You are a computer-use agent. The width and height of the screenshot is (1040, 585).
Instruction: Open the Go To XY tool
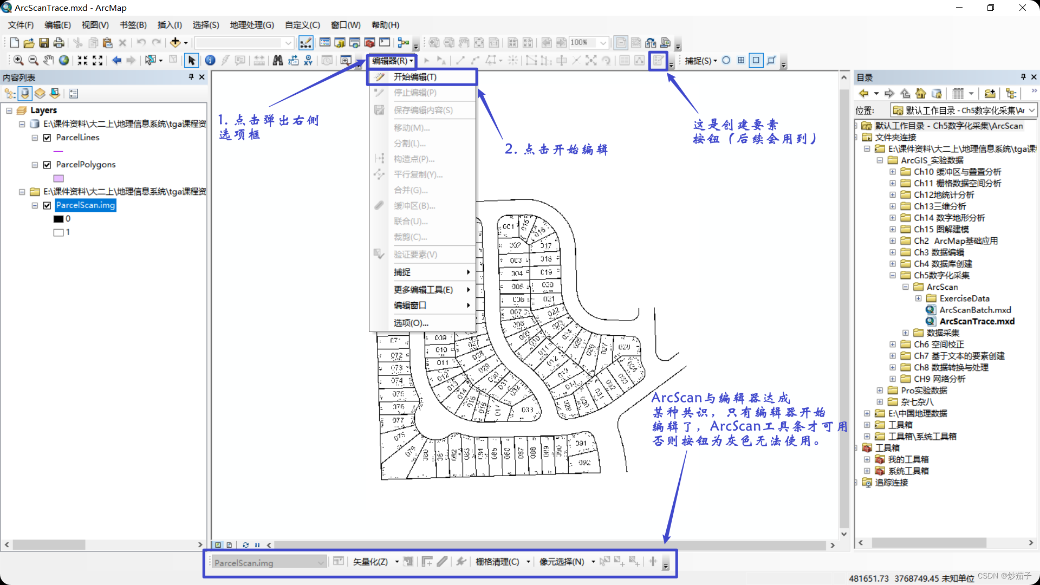(308, 60)
